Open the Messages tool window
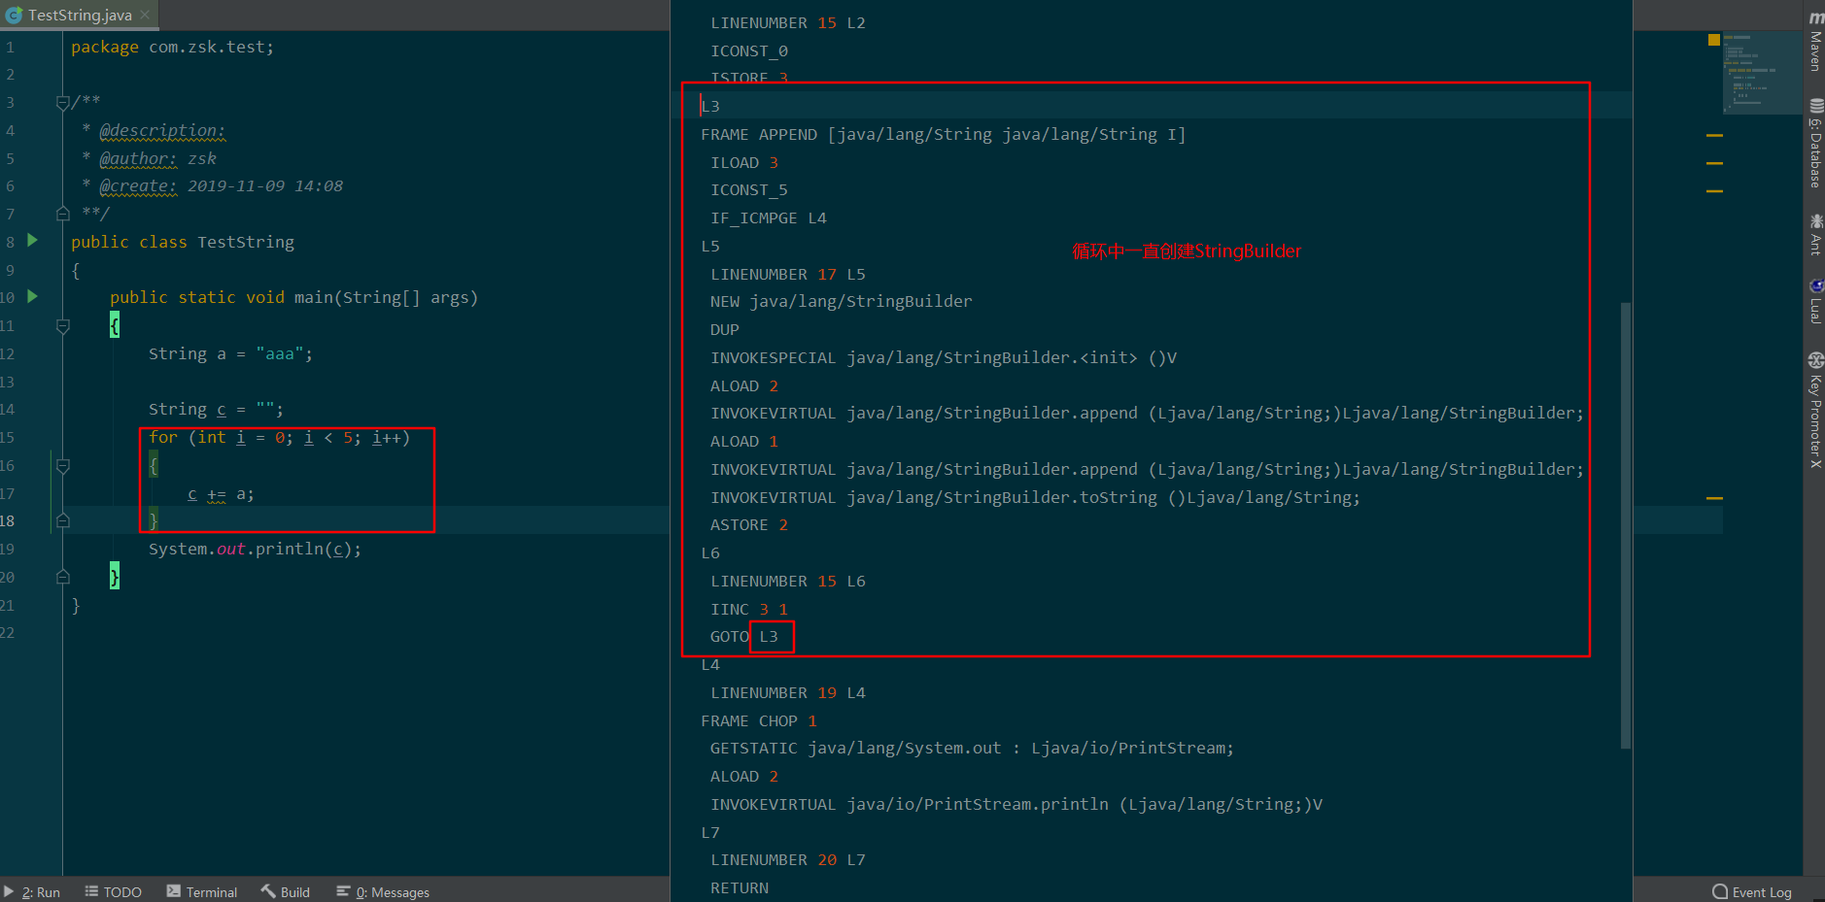Viewport: 1825px width, 902px height. click(383, 891)
